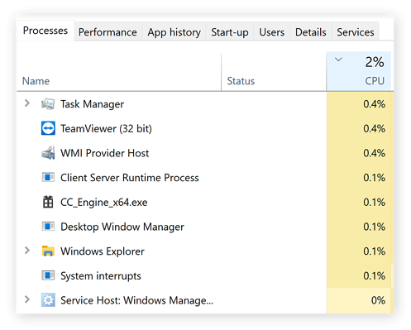The height and width of the screenshot is (330, 411).
Task: Switch to the Processes tab
Action: tap(45, 31)
